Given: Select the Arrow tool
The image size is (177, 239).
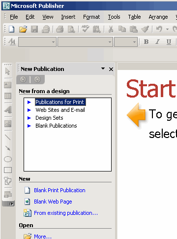Looking at the screenshot, I should point(8,148).
